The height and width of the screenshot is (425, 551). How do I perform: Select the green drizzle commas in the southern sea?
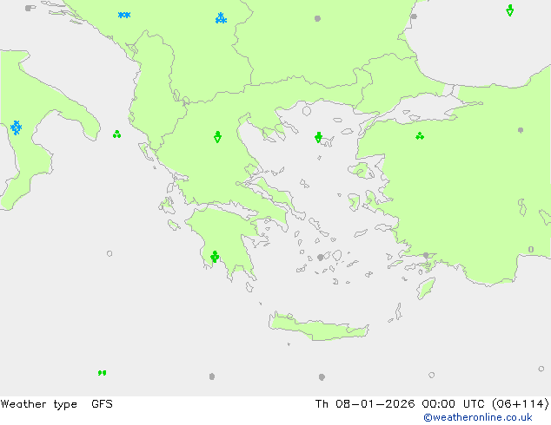[x=102, y=373]
